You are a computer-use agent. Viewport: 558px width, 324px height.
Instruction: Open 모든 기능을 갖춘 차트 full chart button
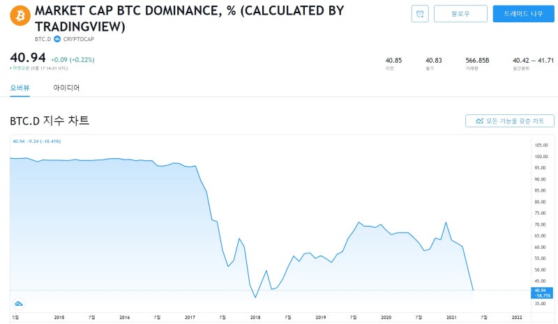click(510, 121)
